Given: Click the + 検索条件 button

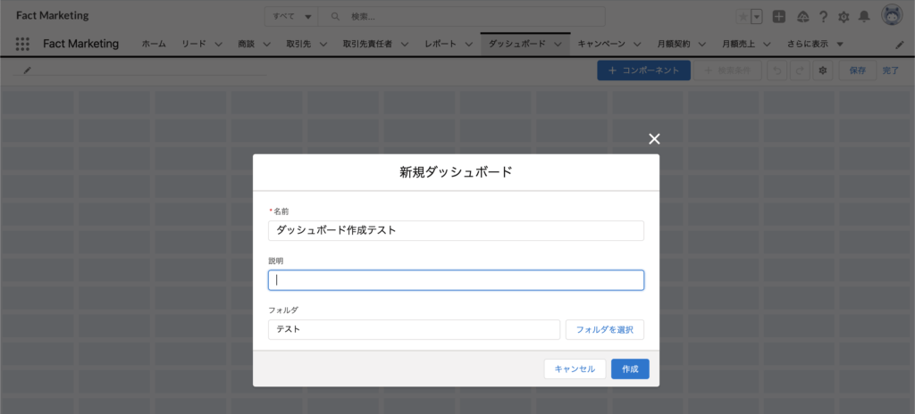Looking at the screenshot, I should pyautogui.click(x=727, y=70).
